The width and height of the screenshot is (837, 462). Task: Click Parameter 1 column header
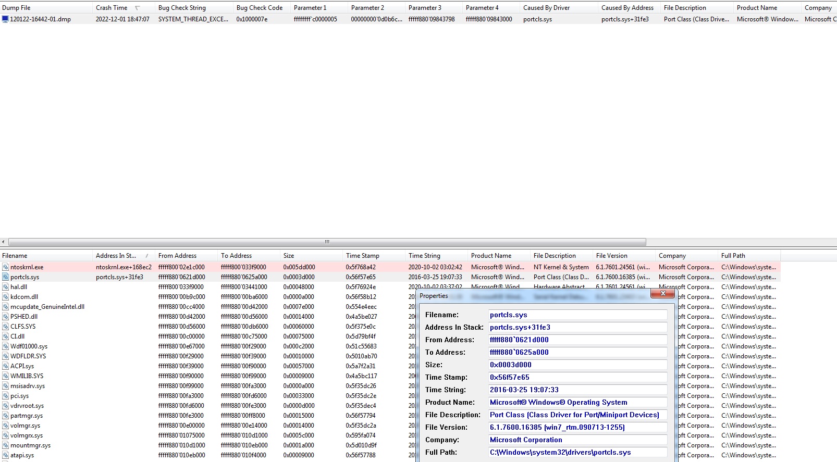point(319,8)
